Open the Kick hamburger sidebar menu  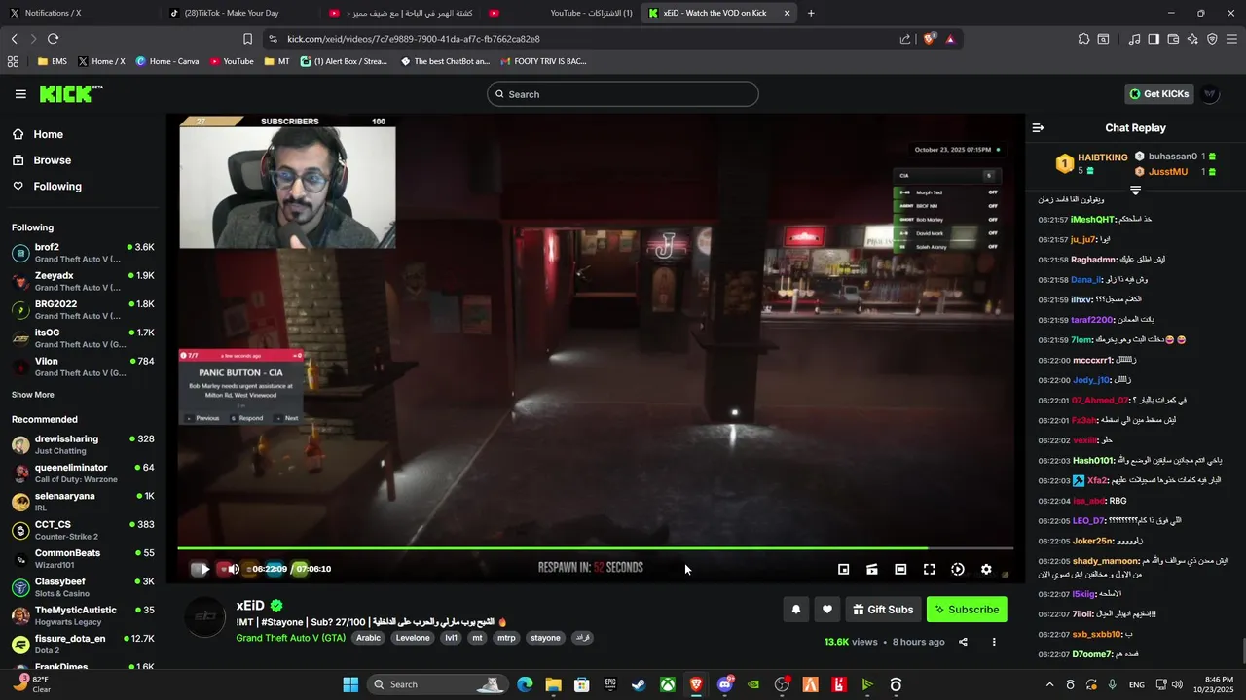click(x=20, y=94)
